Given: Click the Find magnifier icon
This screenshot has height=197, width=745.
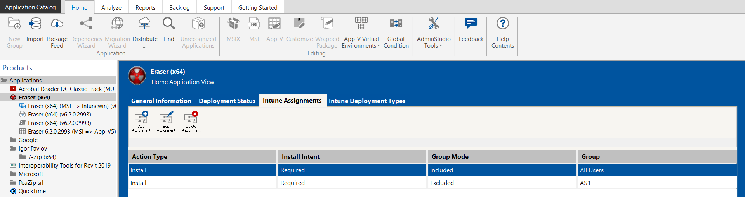Looking at the screenshot, I should tap(168, 24).
